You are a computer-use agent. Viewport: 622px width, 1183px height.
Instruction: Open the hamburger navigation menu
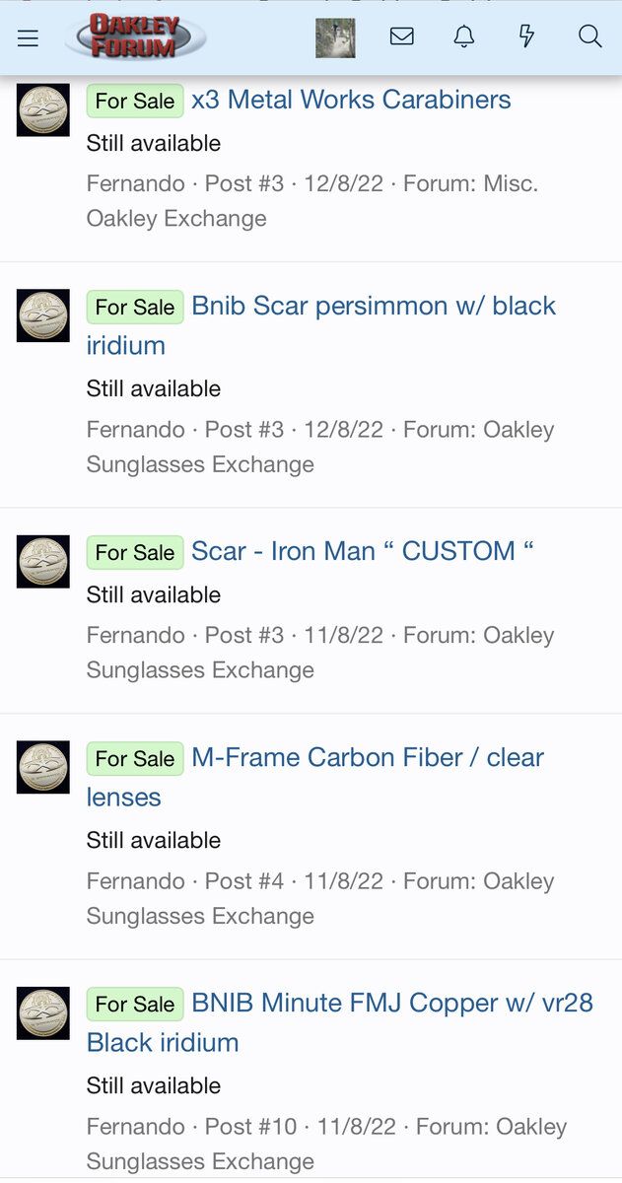click(28, 37)
